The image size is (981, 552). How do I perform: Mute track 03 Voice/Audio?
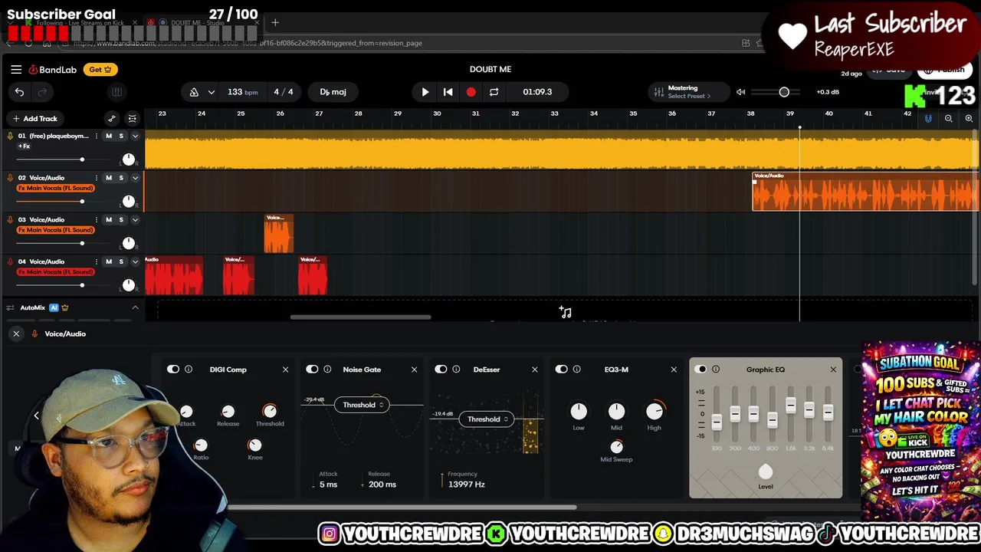click(109, 220)
